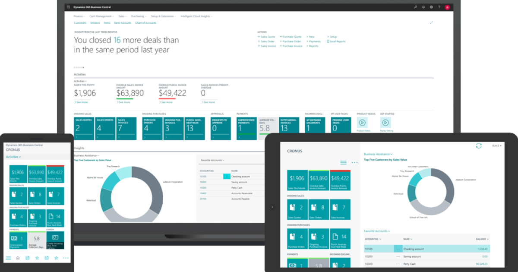
Task: Click See more under Sales This Month
Action: click(81, 102)
